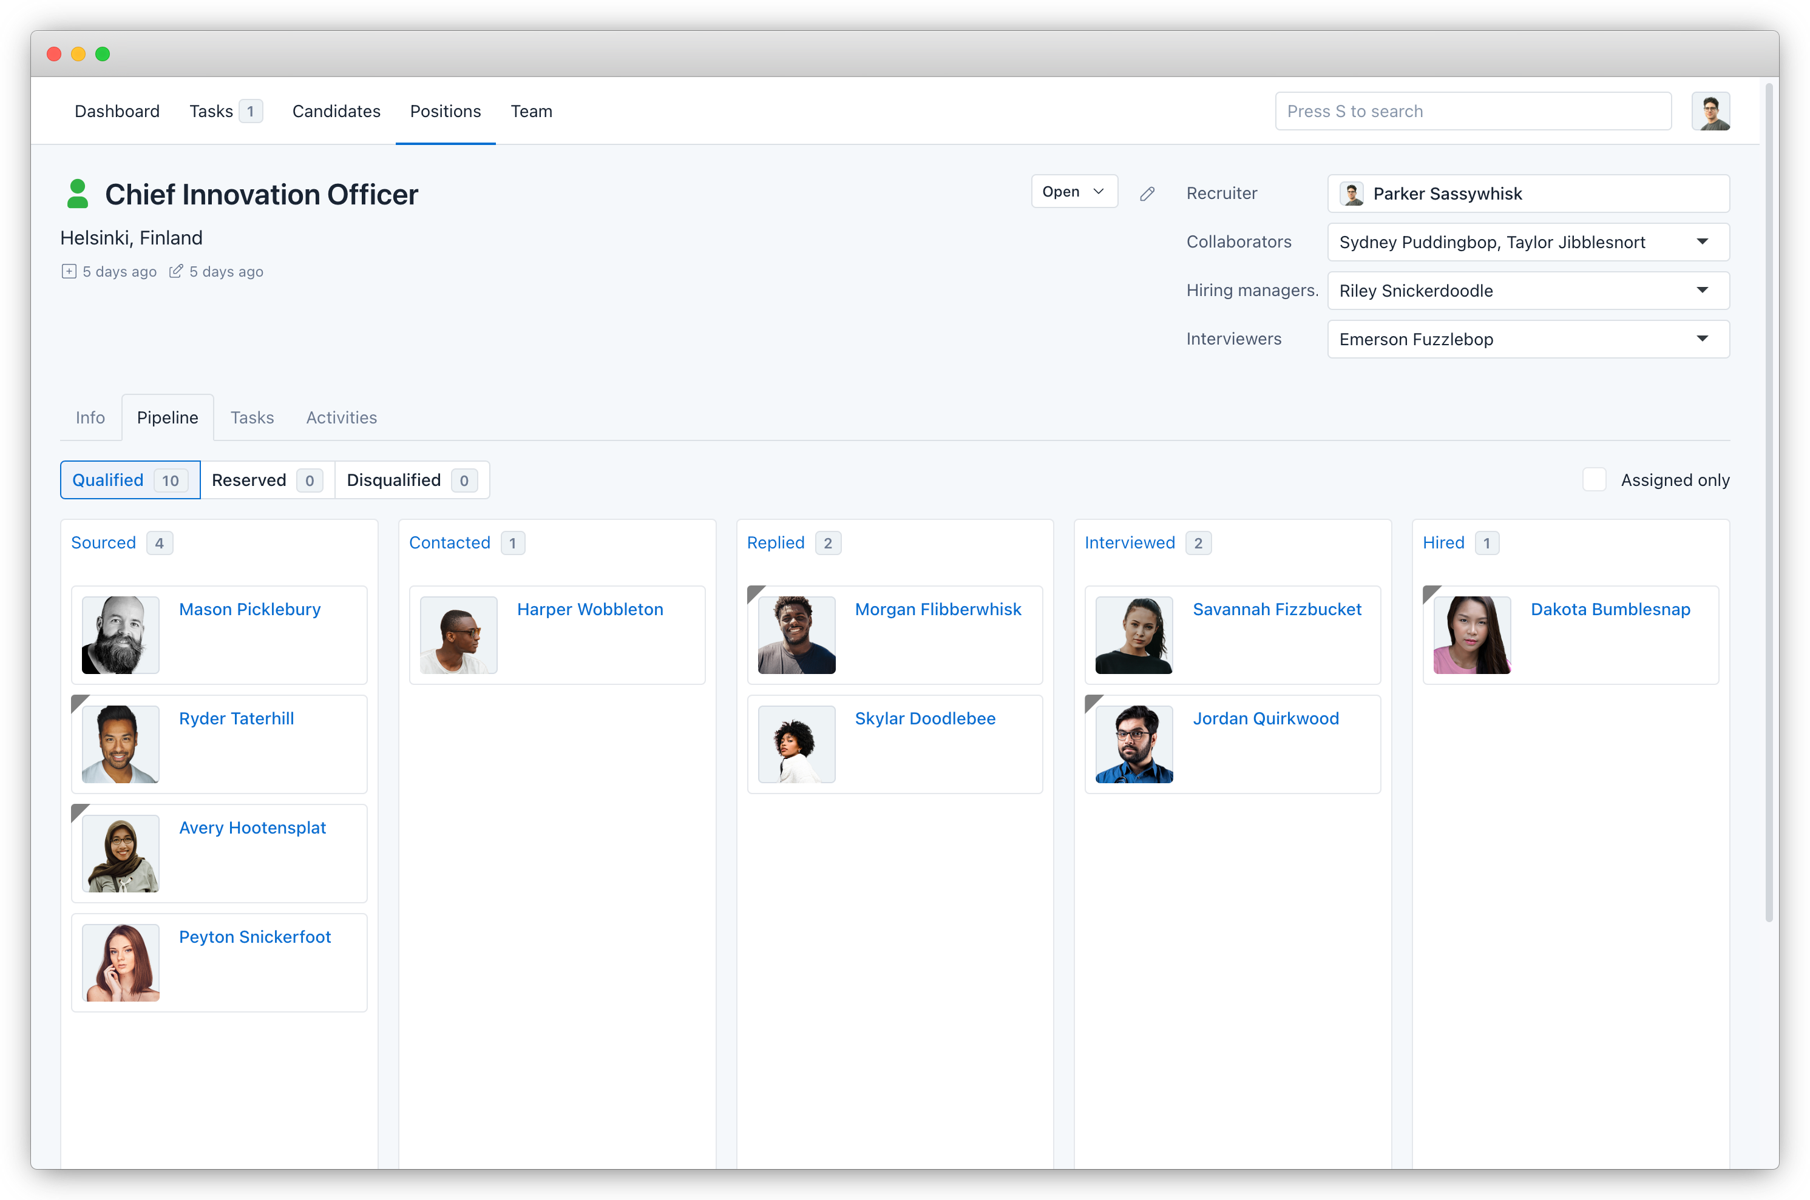1810x1200 pixels.
Task: Open Harper Wobbleton candidate link
Action: pos(589,609)
